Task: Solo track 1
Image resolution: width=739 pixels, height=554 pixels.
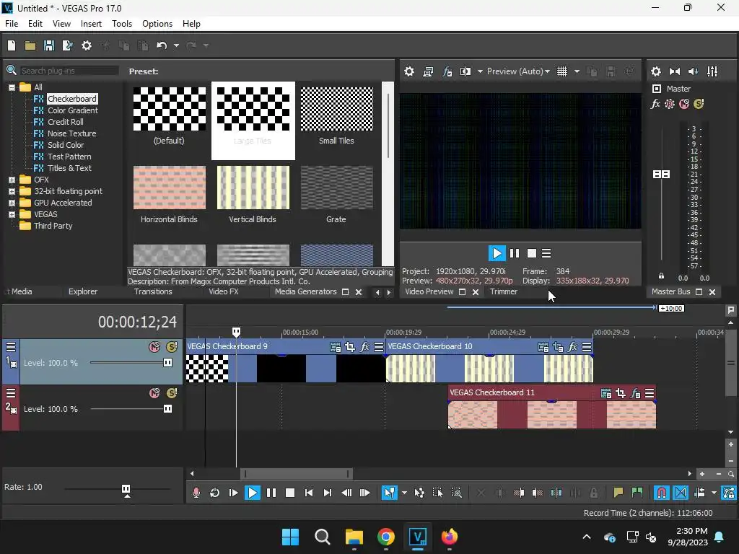Action: (172, 347)
